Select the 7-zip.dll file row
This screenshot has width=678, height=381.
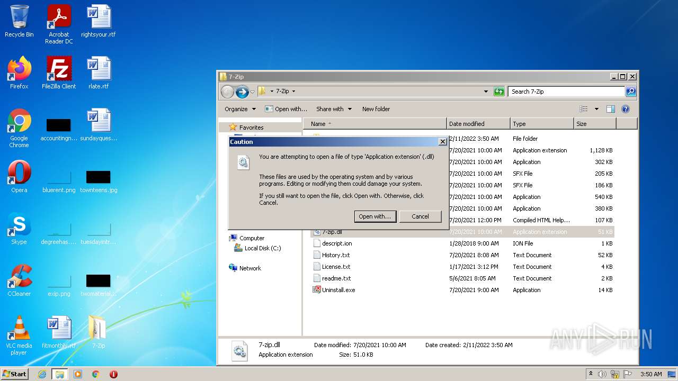(462, 232)
